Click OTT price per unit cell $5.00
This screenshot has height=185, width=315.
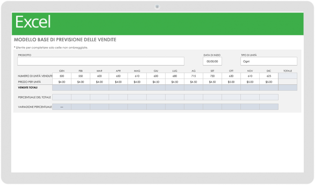(x=231, y=82)
